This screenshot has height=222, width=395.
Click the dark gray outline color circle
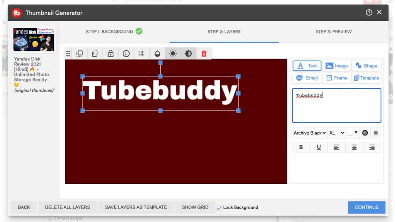pyautogui.click(x=365, y=133)
